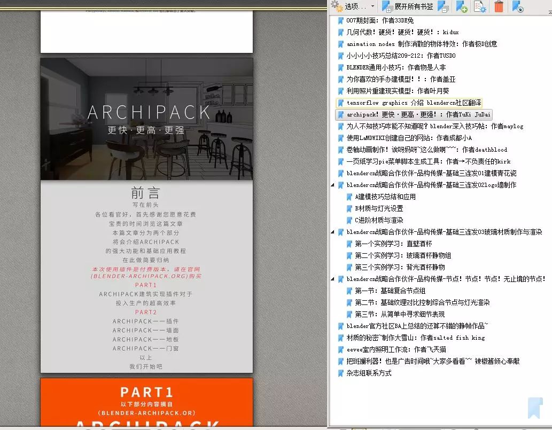Open sub-bookmark B材质与灯光设置
Screen dimensions: 552x430
(x=379, y=208)
